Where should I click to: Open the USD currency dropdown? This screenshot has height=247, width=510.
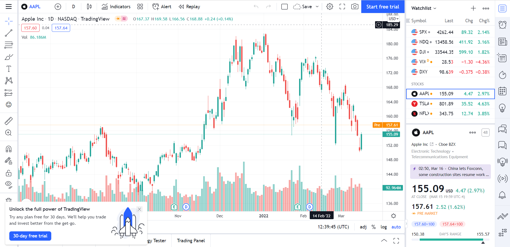pos(393,19)
